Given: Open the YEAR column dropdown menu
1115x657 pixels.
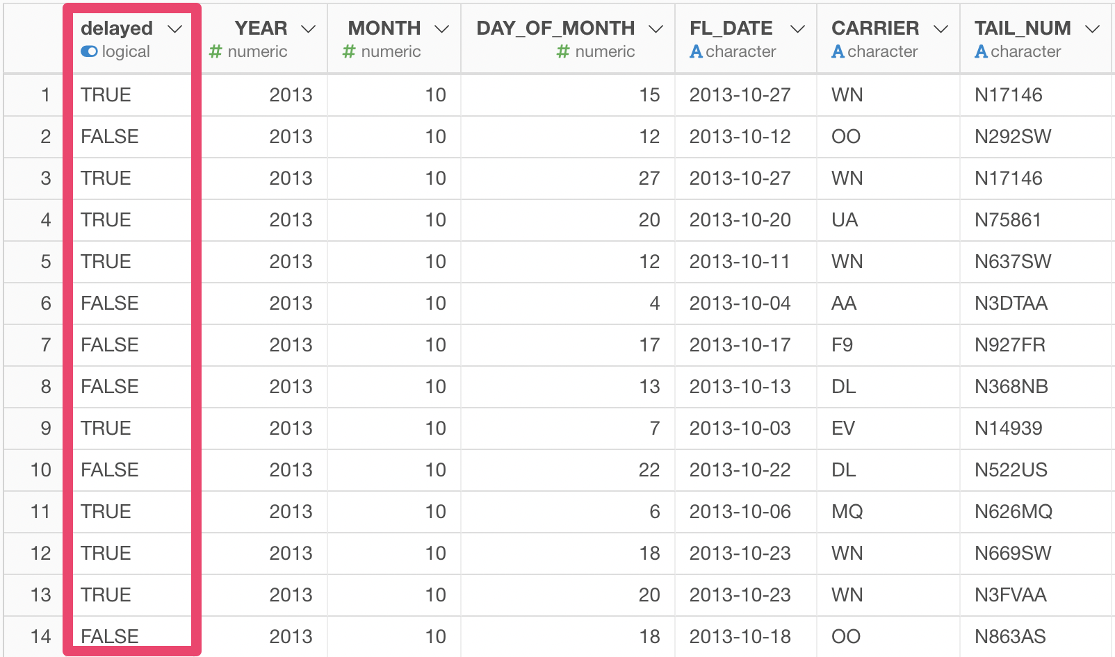Looking at the screenshot, I should click(x=309, y=29).
